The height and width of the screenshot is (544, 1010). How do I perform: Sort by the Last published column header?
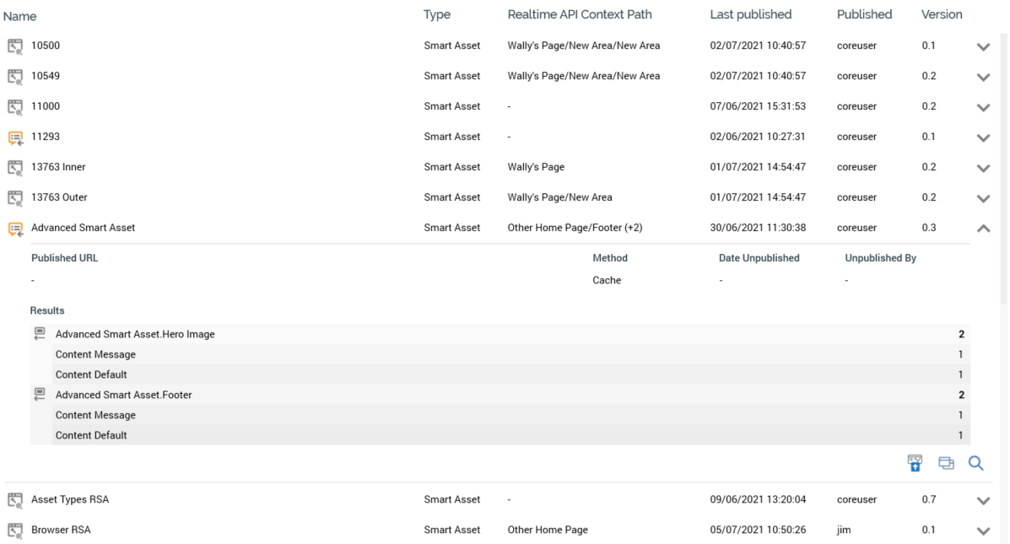750,14
